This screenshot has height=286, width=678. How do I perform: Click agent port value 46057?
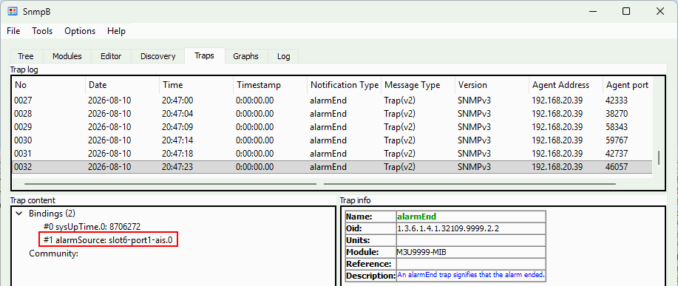coord(617,167)
